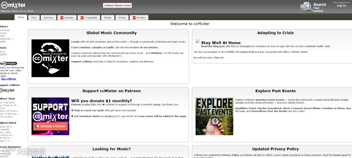Click the Search magnifier icon
Screen dimensions: 352x158
306,7
